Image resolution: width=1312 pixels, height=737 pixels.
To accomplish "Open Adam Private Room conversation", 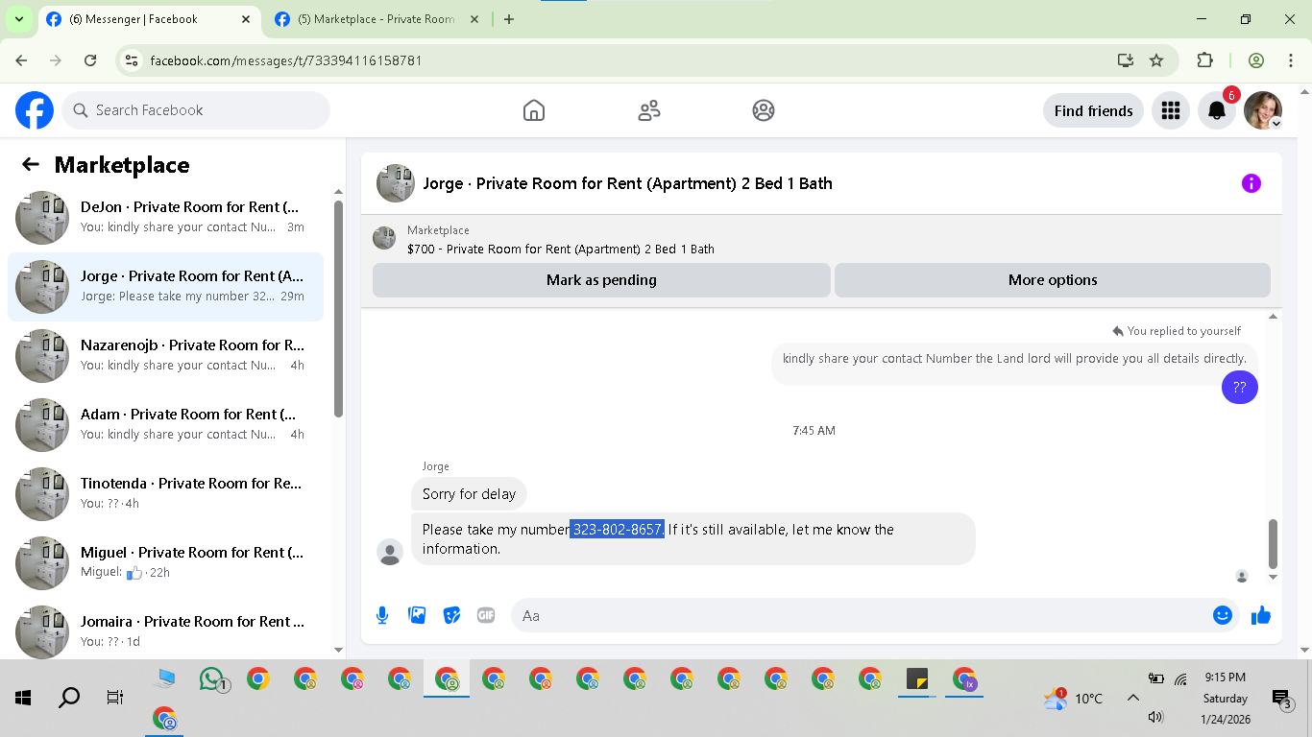I will pyautogui.click(x=165, y=424).
